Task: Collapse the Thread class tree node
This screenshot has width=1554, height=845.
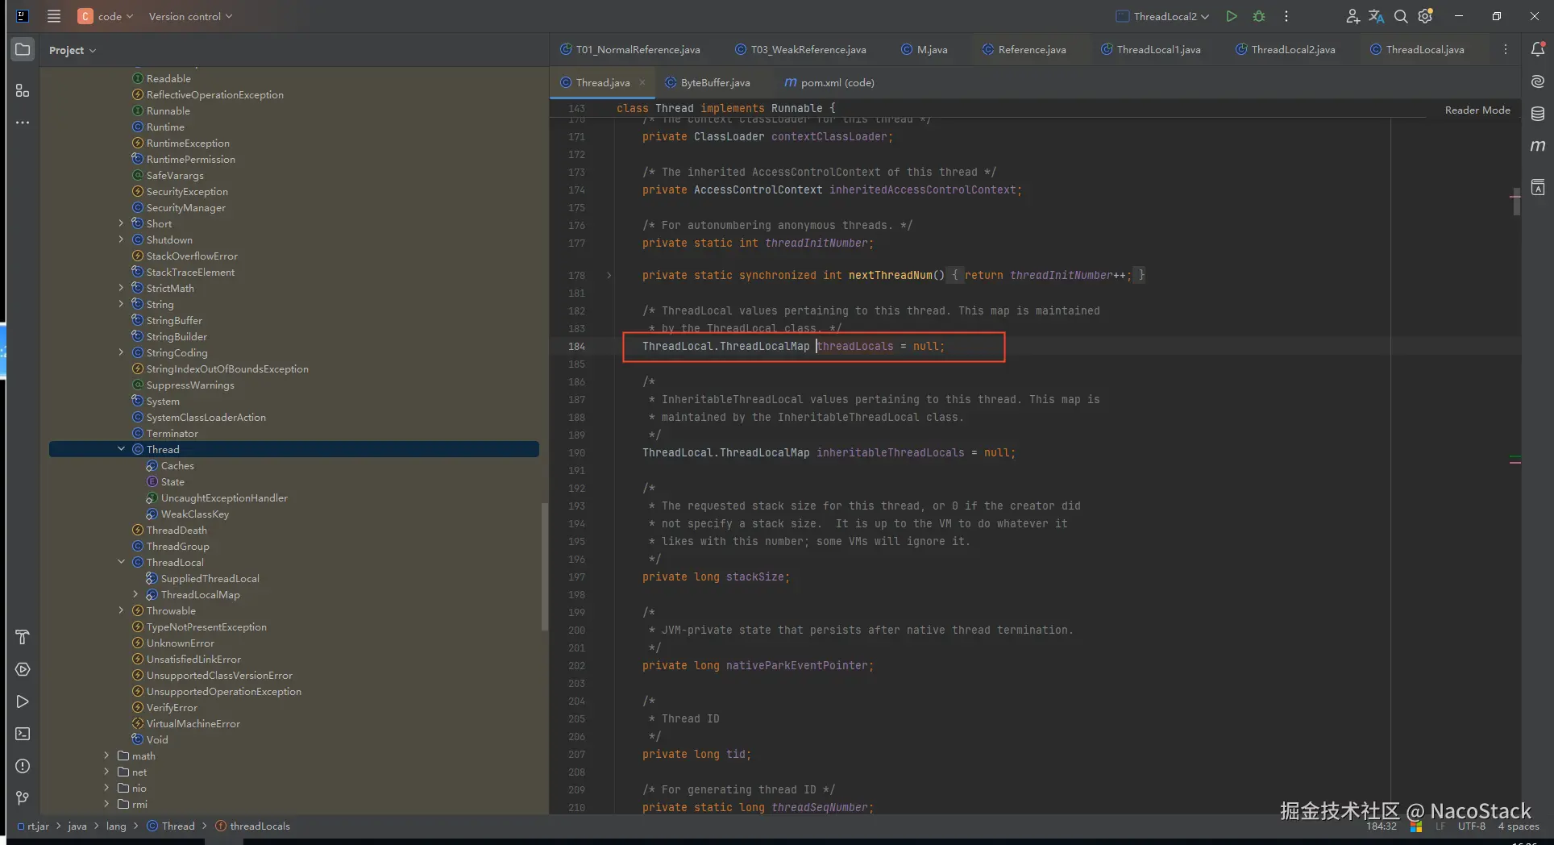Action: pyautogui.click(x=121, y=449)
